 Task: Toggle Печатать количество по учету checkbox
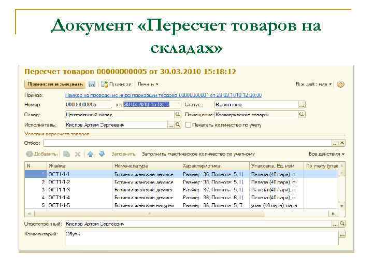point(188,125)
